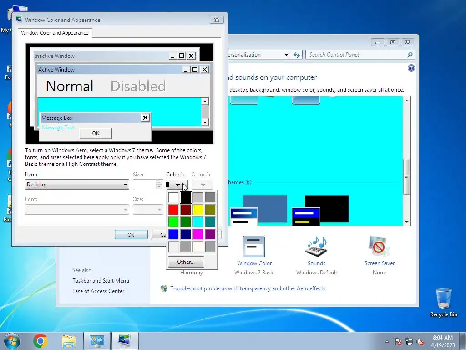Switch to the Personalization dialog taskbar button
This screenshot has height=350, width=466.
point(125,341)
